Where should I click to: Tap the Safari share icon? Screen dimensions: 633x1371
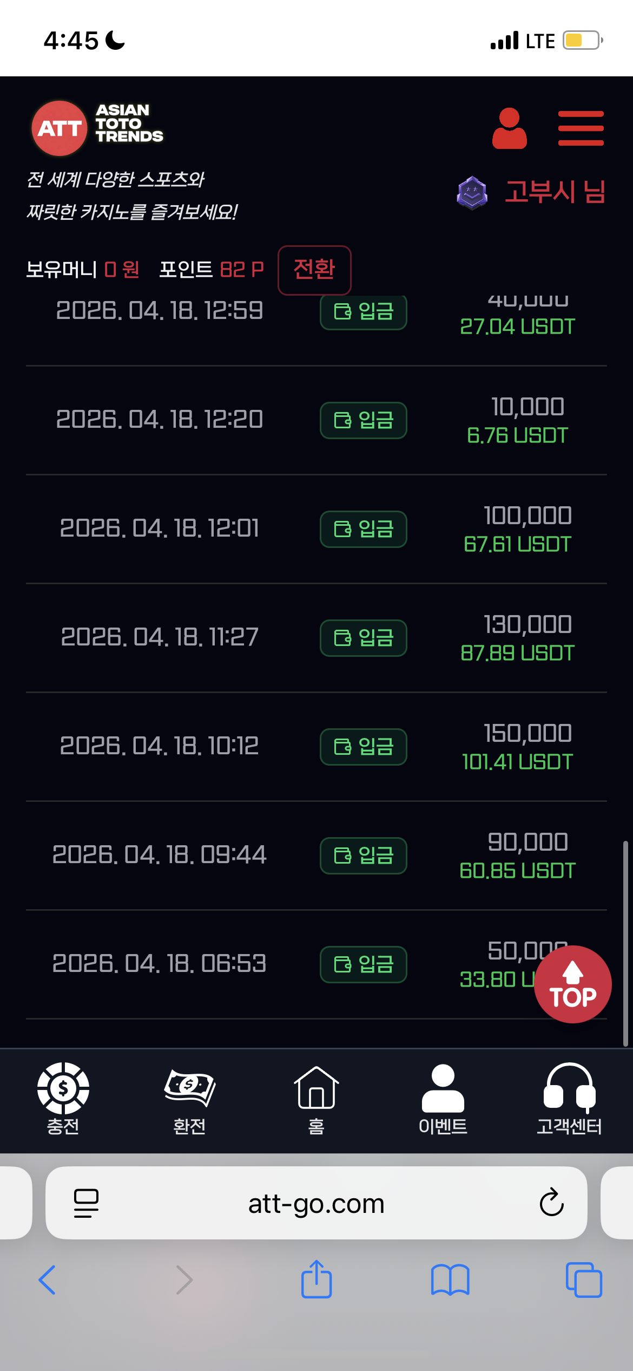click(316, 1280)
